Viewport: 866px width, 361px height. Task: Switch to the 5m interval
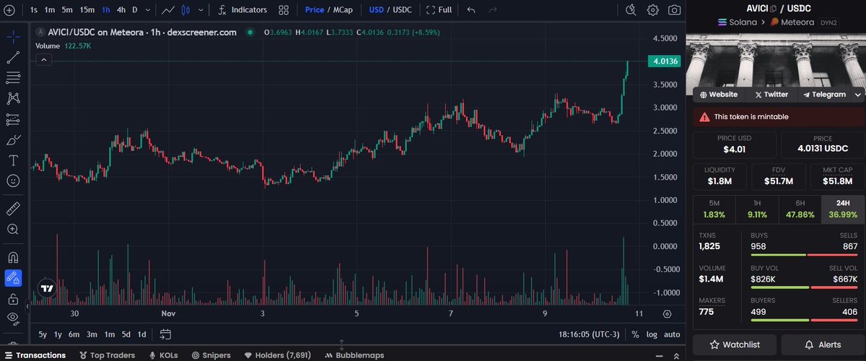click(x=66, y=10)
